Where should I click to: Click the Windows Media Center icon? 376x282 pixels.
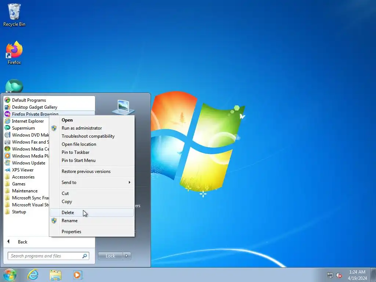pos(7,149)
